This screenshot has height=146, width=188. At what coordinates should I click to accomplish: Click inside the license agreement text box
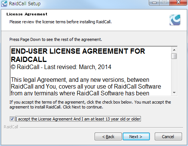pyautogui.click(x=90, y=71)
